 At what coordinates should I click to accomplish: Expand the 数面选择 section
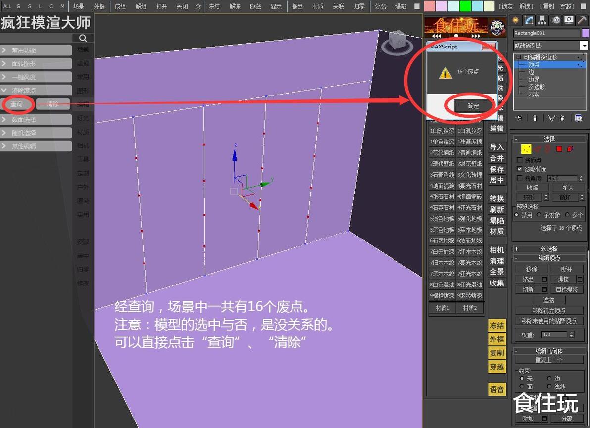pos(36,119)
